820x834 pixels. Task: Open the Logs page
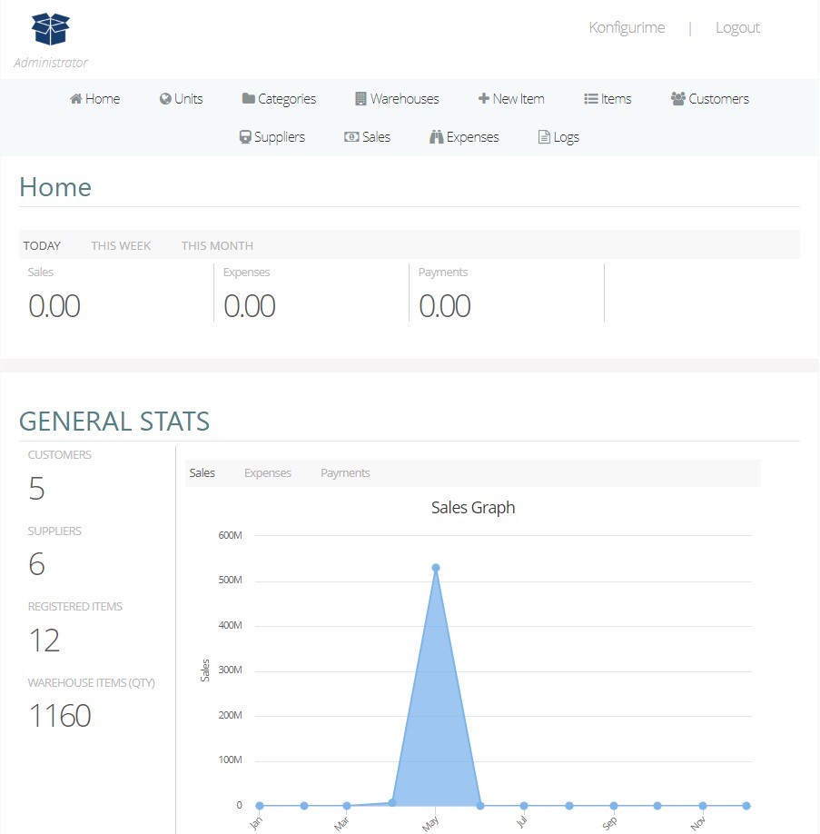tap(558, 137)
